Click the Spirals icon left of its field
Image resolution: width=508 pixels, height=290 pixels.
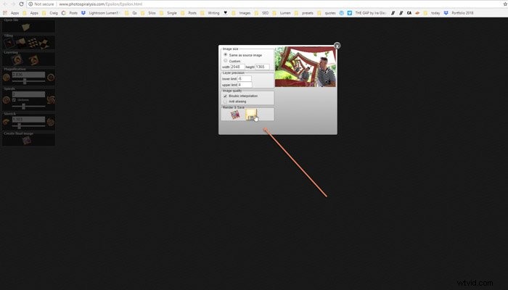[7, 100]
